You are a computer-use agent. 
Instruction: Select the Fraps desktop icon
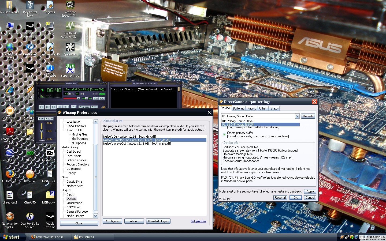click(x=50, y=28)
